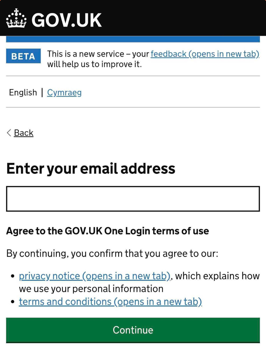Click the GOV.UK crown logo icon
266x350 pixels.
[x=16, y=19]
